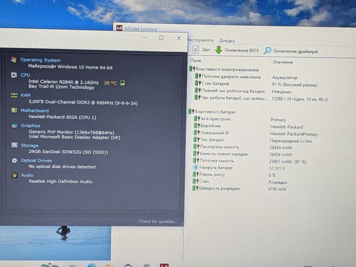Screen dimensions: 356x267
Task: Click the Realtek High Definition Audio text
Action: pyautogui.click(x=61, y=181)
